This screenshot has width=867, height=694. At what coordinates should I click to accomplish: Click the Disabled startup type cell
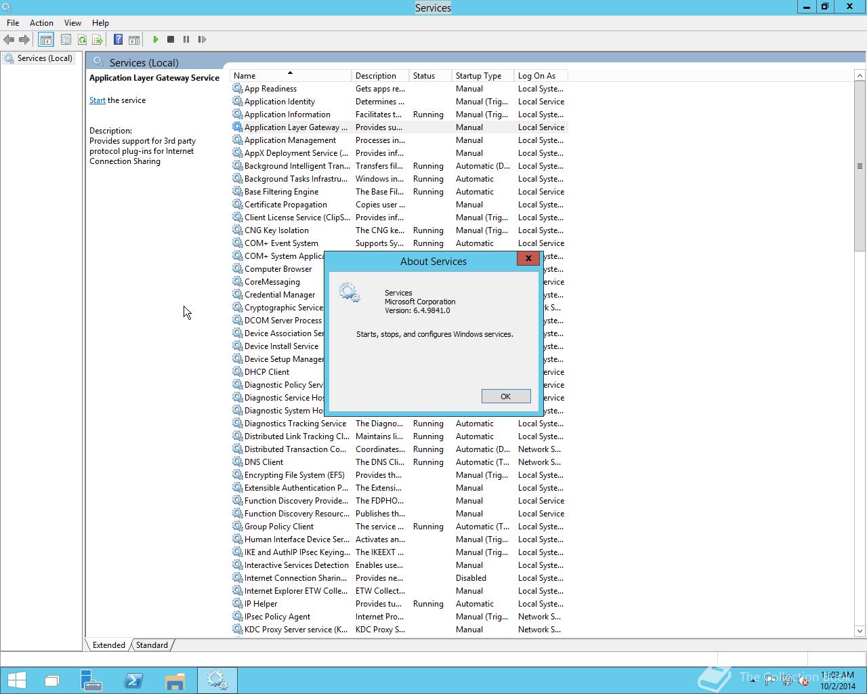[471, 578]
